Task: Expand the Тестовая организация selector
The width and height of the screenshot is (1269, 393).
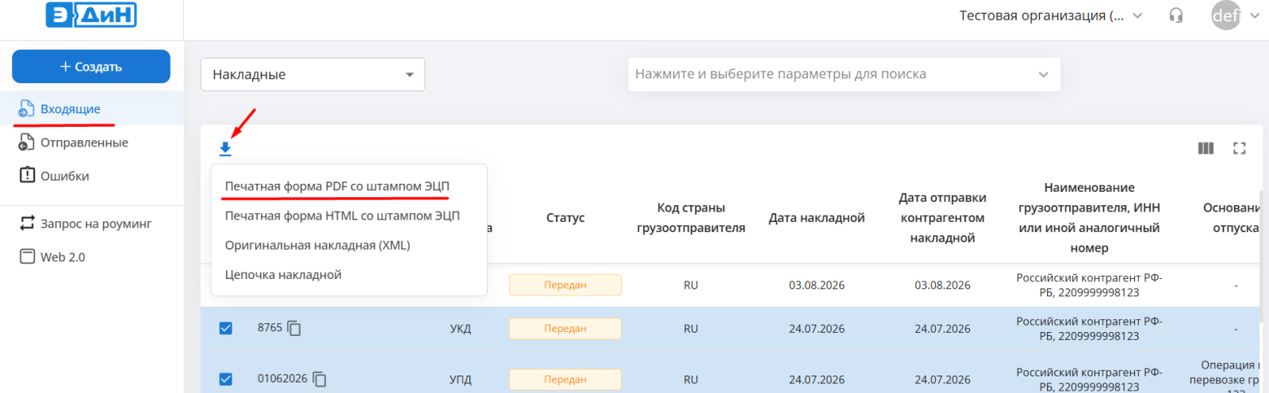Action: click(1051, 16)
